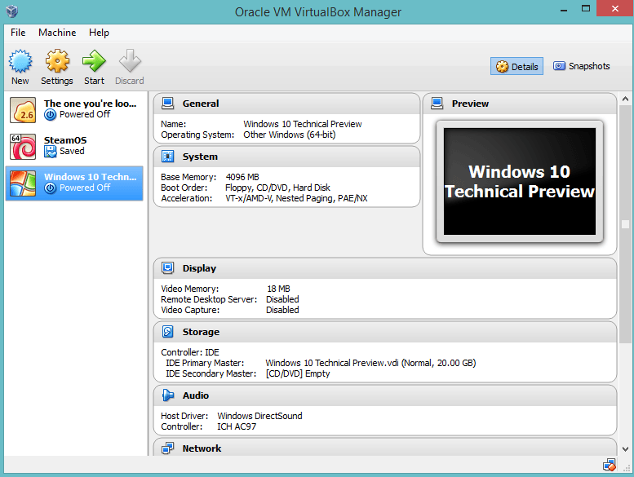Image resolution: width=634 pixels, height=477 pixels.
Task: Click the details pane scrollbar thumb
Action: click(x=625, y=224)
